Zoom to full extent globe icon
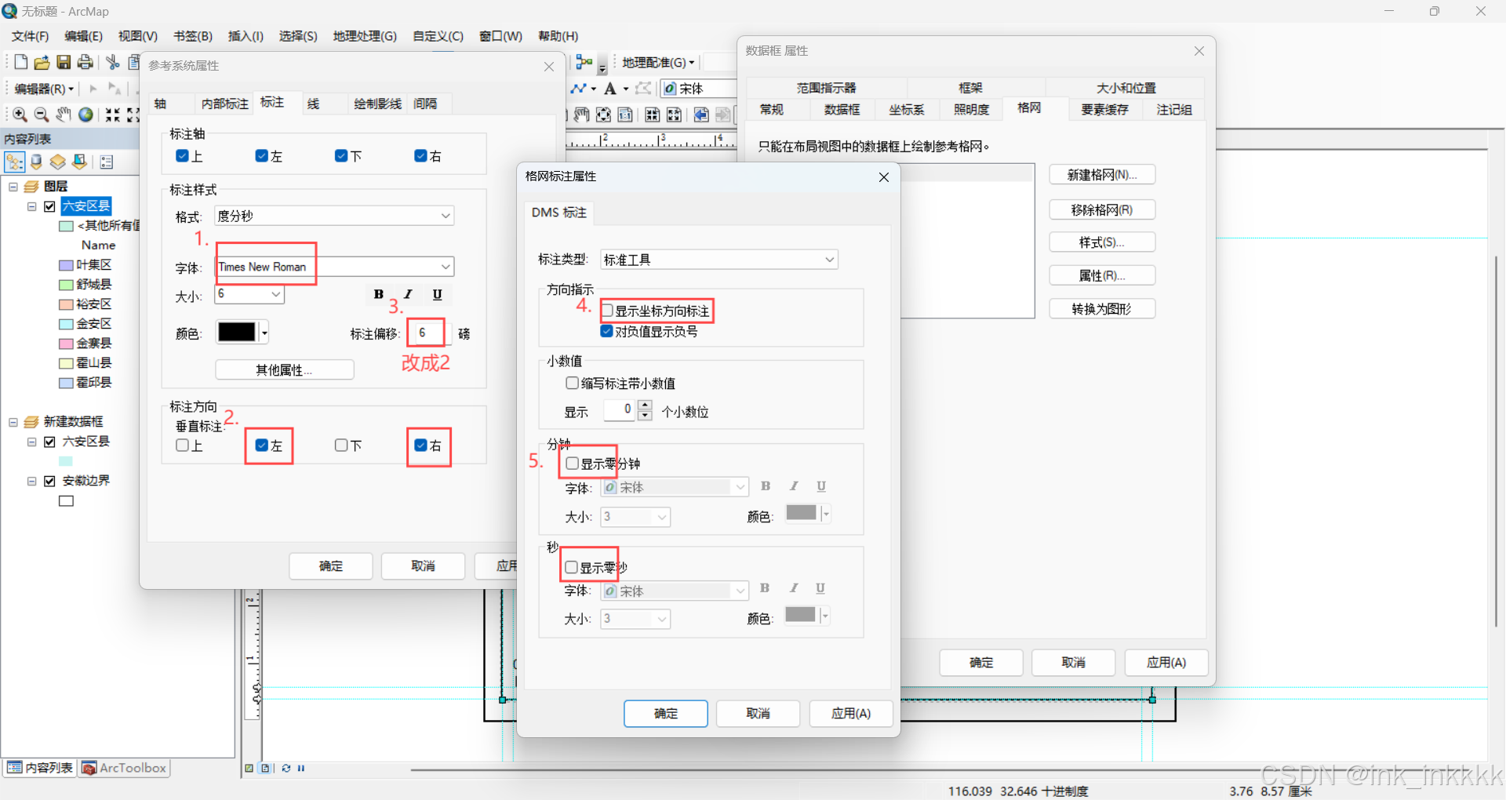 coord(85,115)
